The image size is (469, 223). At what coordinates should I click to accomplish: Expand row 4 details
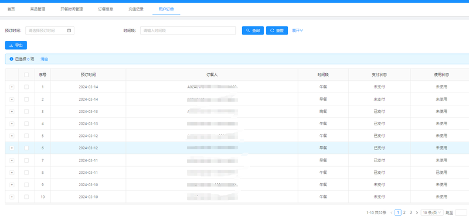(12, 123)
